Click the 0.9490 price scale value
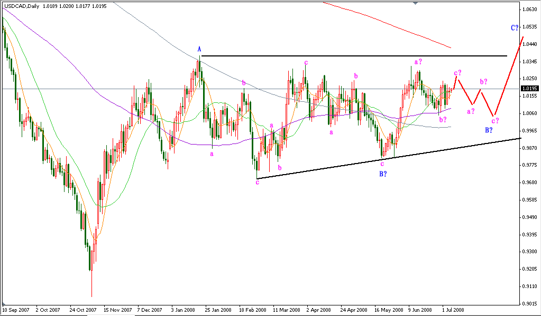 pos(529,217)
